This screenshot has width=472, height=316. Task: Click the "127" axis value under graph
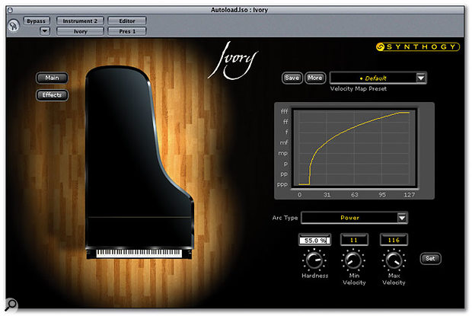click(x=409, y=195)
